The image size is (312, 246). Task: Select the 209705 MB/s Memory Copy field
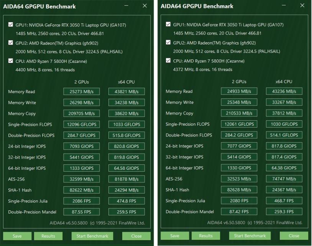81,113
